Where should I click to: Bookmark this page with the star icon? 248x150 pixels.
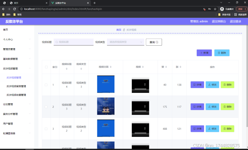215,9
